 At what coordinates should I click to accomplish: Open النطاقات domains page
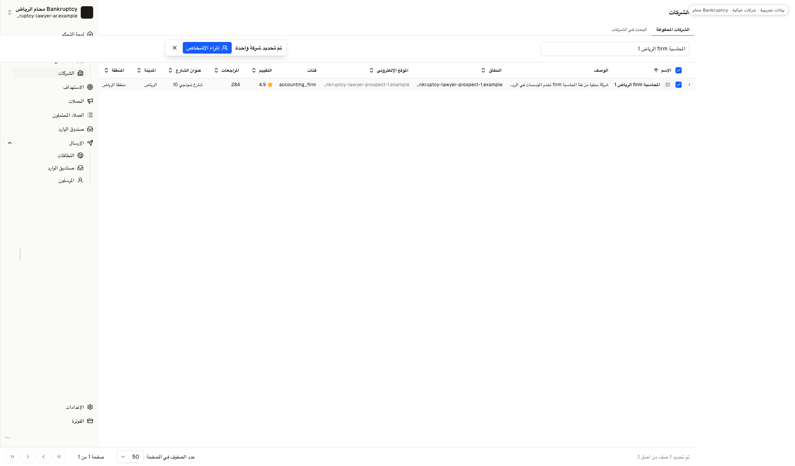click(50, 155)
